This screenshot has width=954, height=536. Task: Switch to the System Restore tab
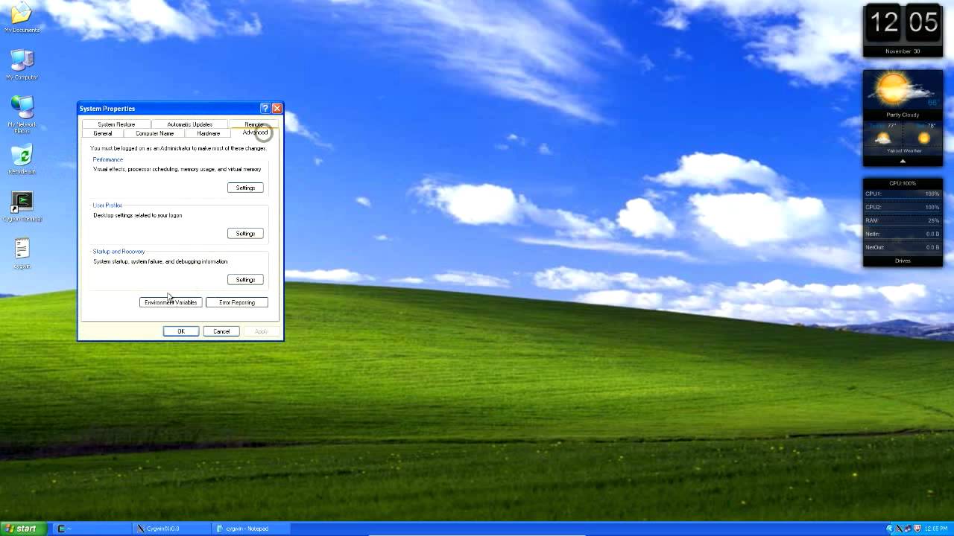coord(116,124)
